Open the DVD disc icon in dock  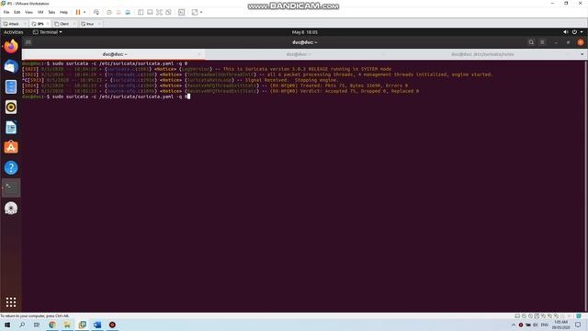point(11,209)
